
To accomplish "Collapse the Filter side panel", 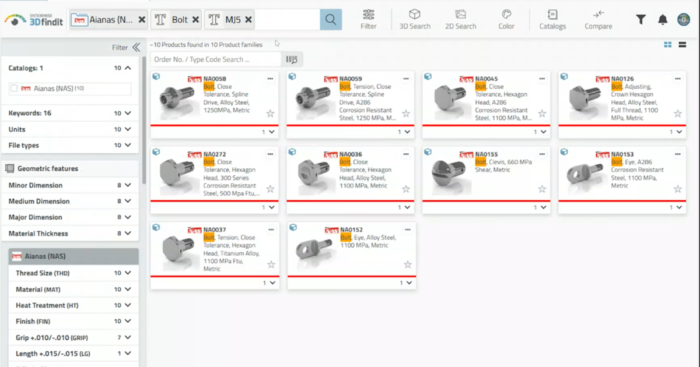I will click(136, 48).
